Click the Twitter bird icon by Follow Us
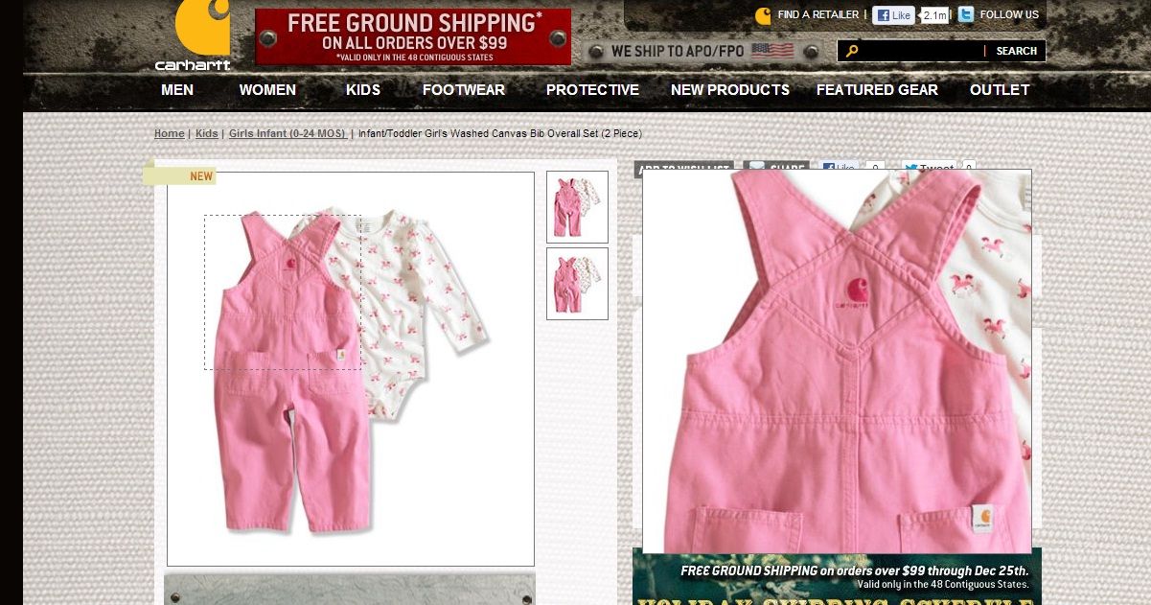 click(966, 14)
